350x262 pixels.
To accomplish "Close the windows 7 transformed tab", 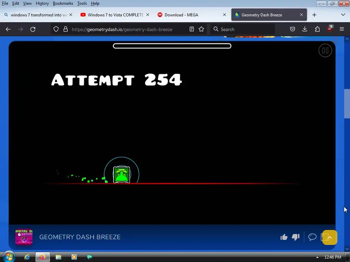I will pos(71,15).
